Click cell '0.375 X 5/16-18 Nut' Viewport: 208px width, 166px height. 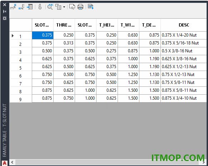tap(184, 43)
